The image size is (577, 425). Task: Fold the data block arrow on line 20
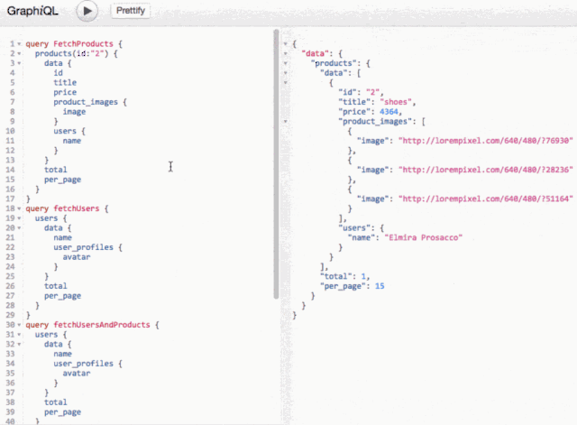[x=19, y=228]
